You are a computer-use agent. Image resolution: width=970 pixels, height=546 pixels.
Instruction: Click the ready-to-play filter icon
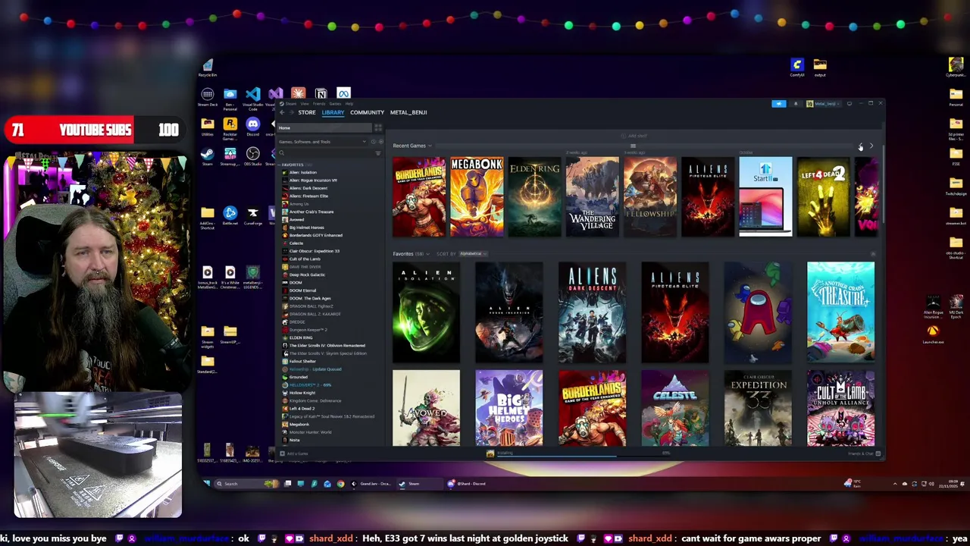pos(380,142)
